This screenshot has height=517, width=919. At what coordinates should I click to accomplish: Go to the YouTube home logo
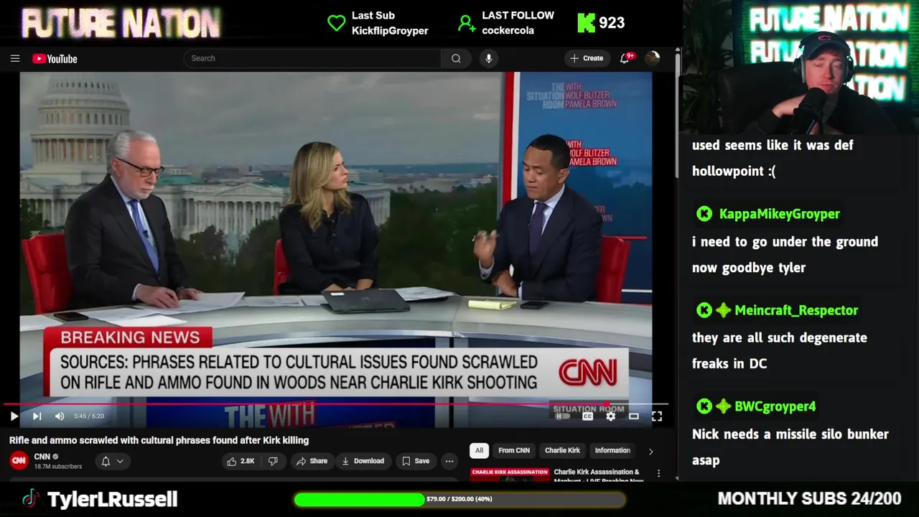(55, 59)
